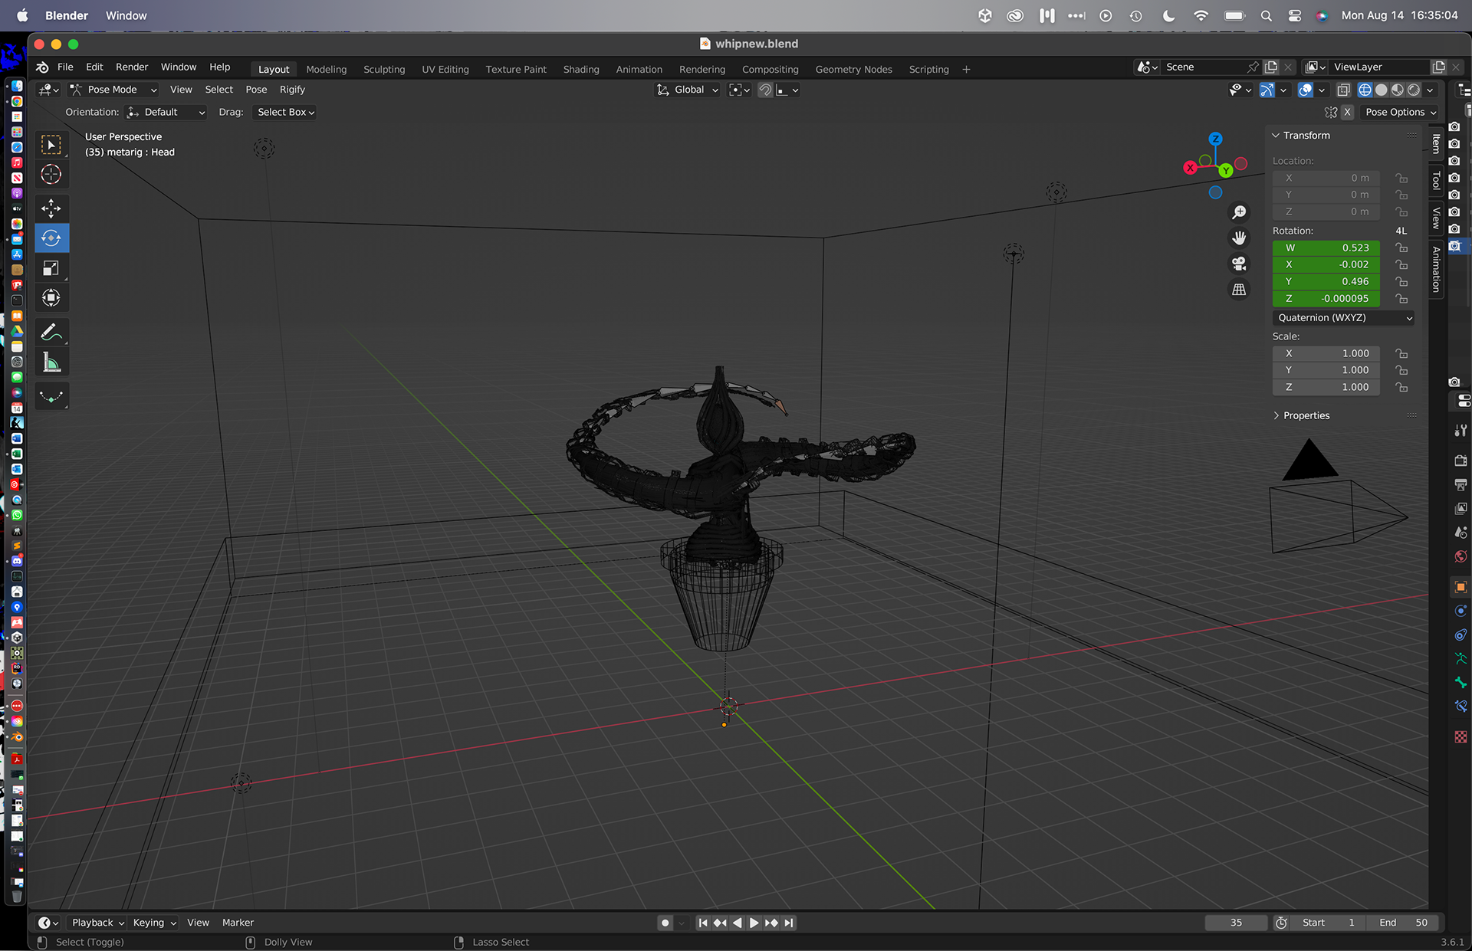Screen dimensions: 1472x951
Task: Switch perspective/orthographic grid icon
Action: coord(1239,290)
